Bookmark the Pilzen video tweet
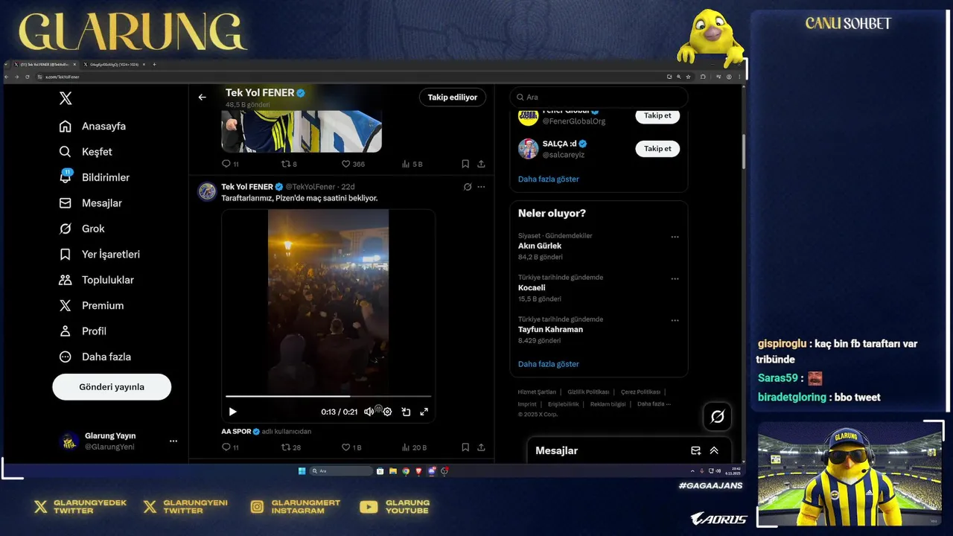953x536 pixels. pos(465,447)
